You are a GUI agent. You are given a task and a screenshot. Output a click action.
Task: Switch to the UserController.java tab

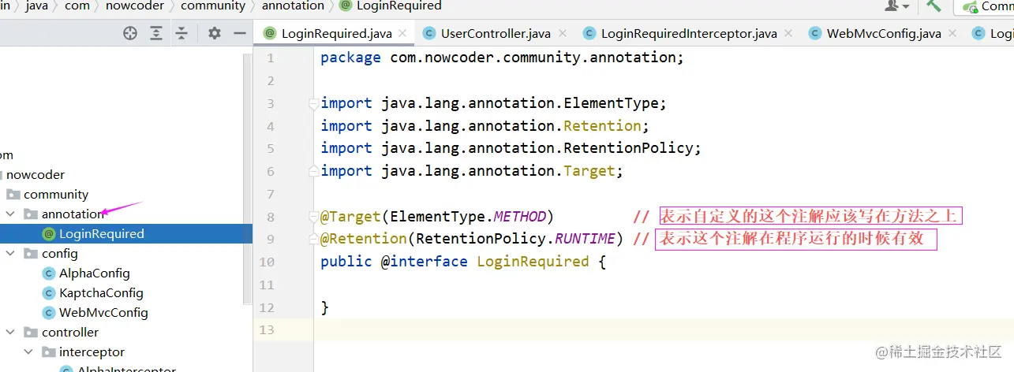(x=496, y=33)
